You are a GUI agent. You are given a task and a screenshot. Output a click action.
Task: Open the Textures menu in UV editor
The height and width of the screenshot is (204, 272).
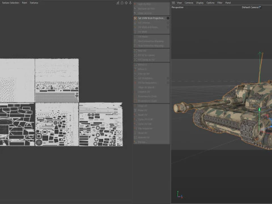(34, 3)
